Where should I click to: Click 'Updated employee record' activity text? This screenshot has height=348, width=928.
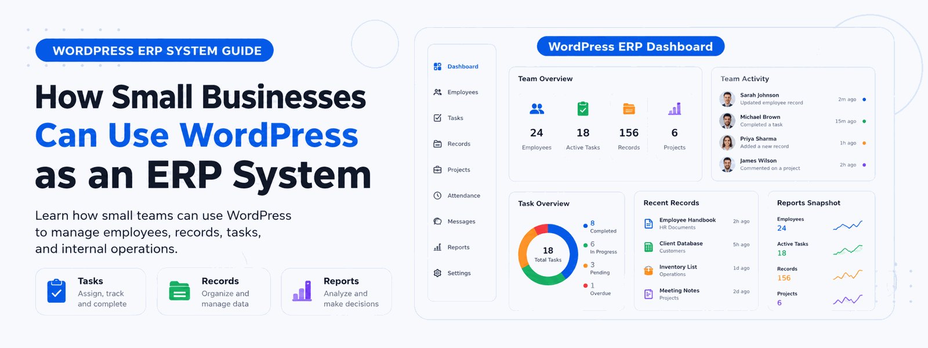click(771, 103)
